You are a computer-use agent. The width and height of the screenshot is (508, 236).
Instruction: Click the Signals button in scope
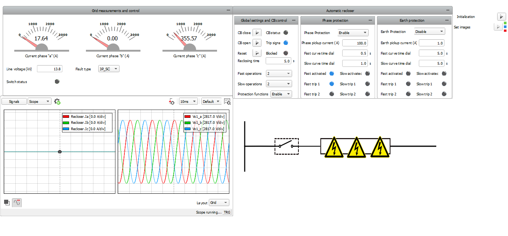point(14,101)
